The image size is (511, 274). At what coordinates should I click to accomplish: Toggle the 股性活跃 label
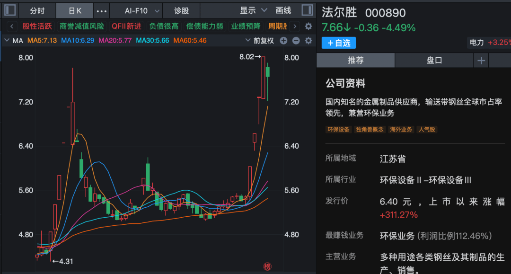click(36, 27)
